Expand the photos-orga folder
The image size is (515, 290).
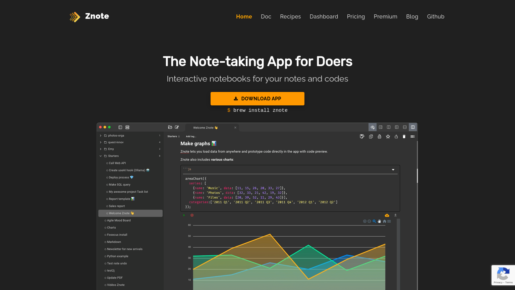pyautogui.click(x=100, y=135)
